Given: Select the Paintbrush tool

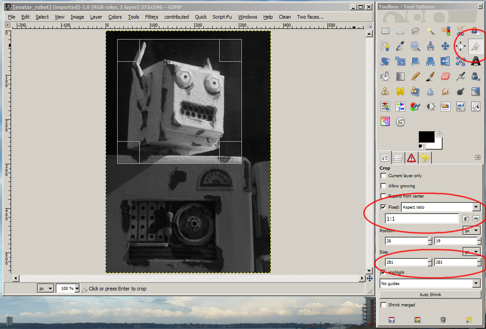Looking at the screenshot, I should 431,76.
